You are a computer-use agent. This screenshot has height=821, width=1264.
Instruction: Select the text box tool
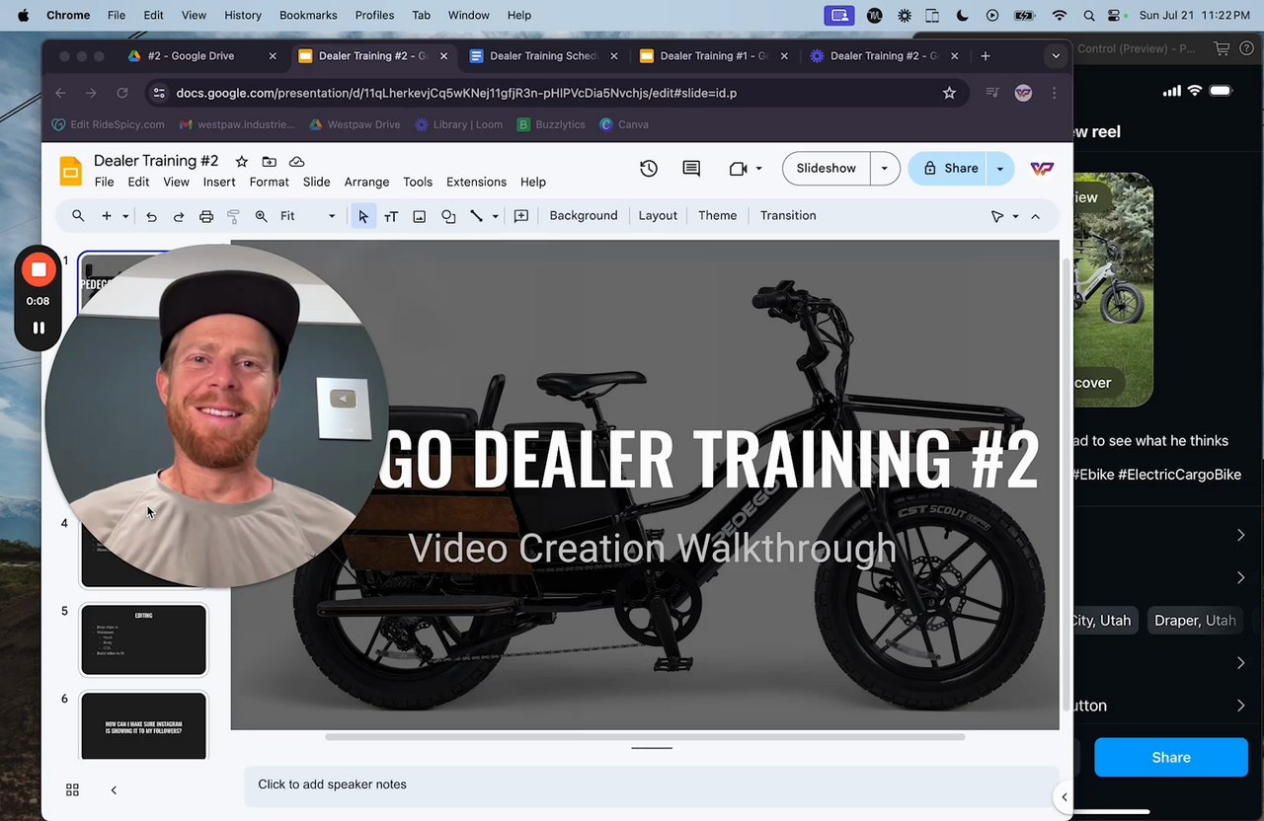391,216
